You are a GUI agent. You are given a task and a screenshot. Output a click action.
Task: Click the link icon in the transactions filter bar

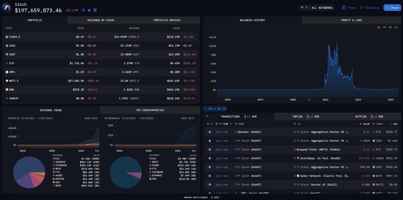click(x=211, y=124)
